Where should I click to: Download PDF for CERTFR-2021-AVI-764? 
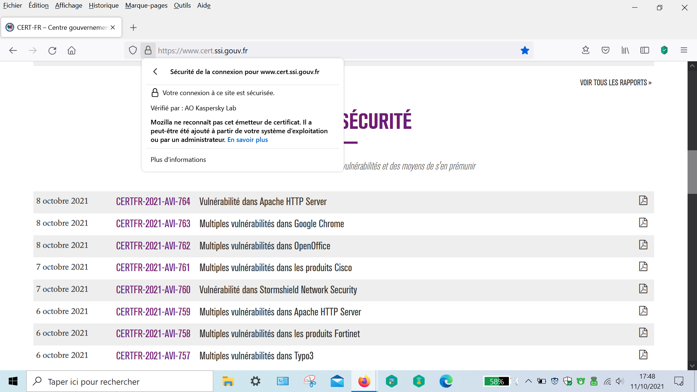coord(643,201)
